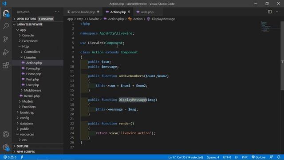Open notifications bell in status bar
This screenshot has height=160, width=284.
(279, 157)
